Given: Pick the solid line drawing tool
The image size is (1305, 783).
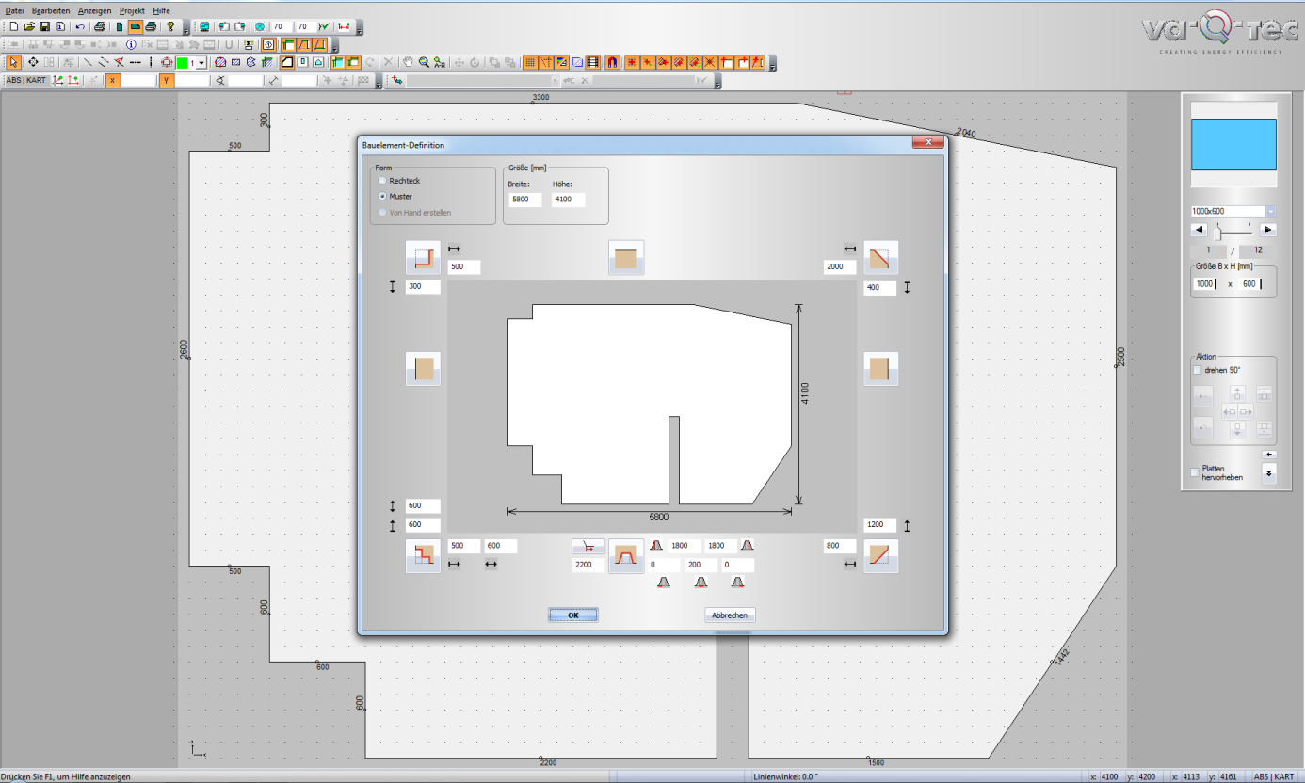Looking at the screenshot, I should (x=88, y=62).
